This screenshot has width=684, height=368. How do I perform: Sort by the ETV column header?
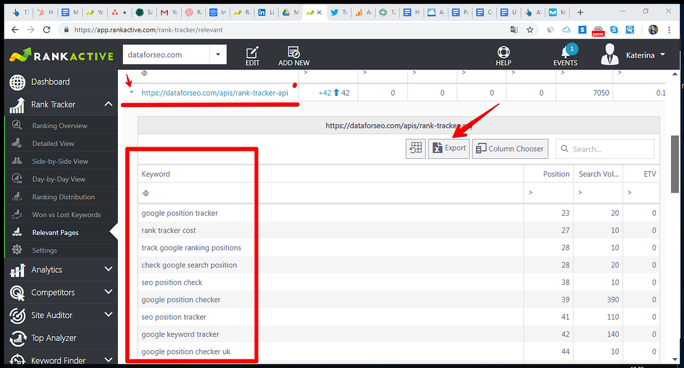(641, 174)
